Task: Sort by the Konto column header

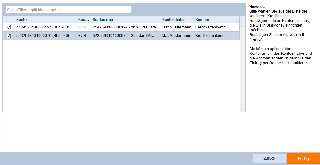Action: 46,20
